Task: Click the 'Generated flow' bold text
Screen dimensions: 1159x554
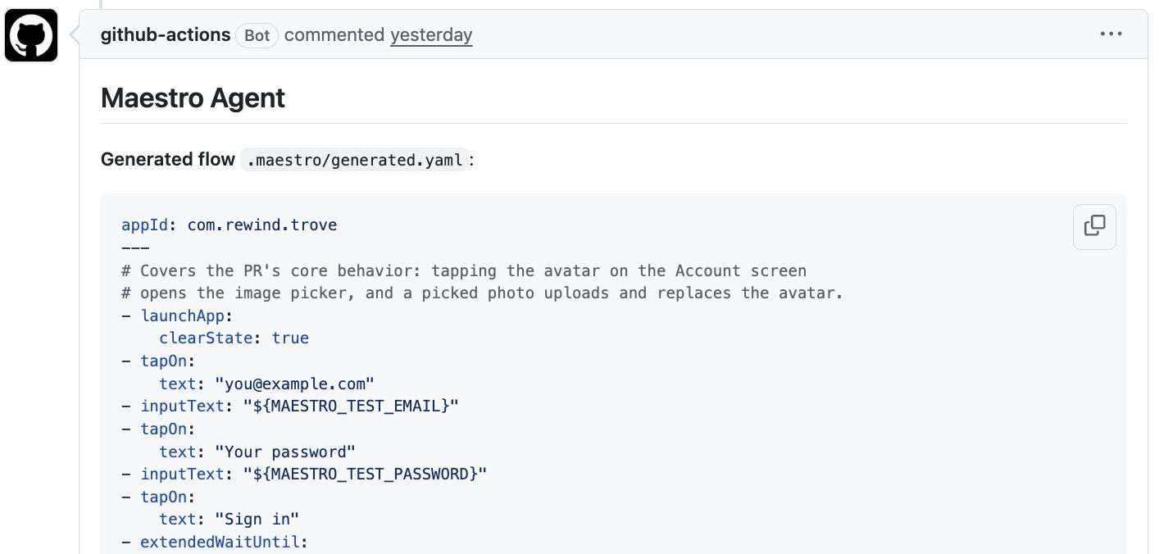Action: coord(168,160)
